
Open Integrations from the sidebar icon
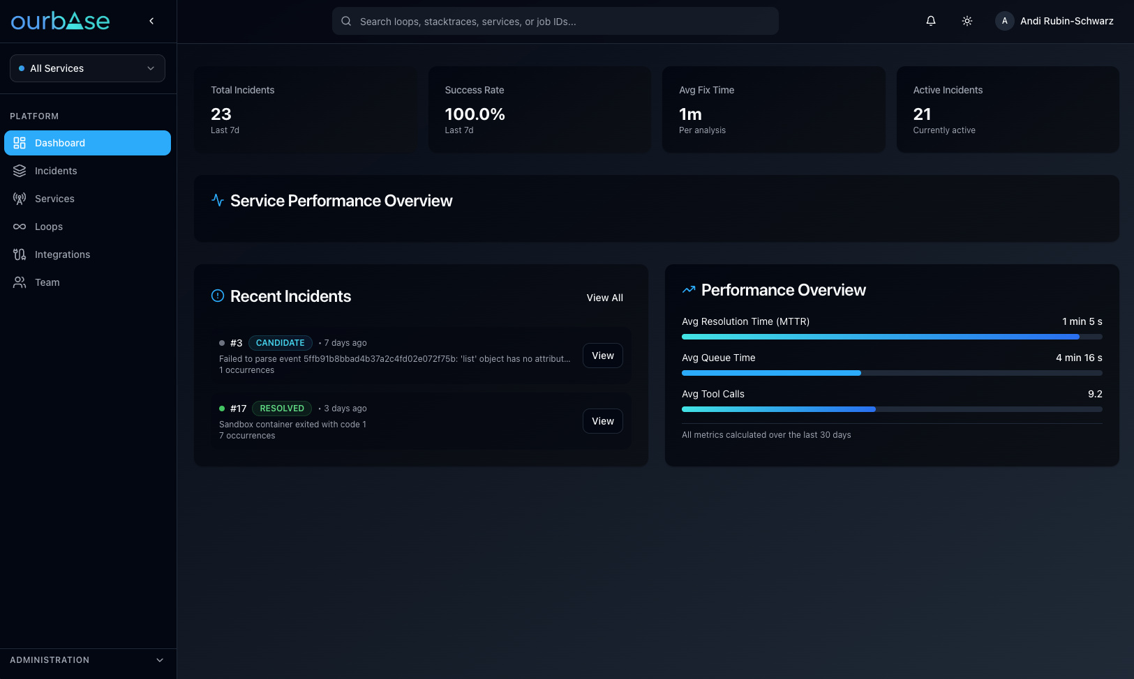[20, 254]
